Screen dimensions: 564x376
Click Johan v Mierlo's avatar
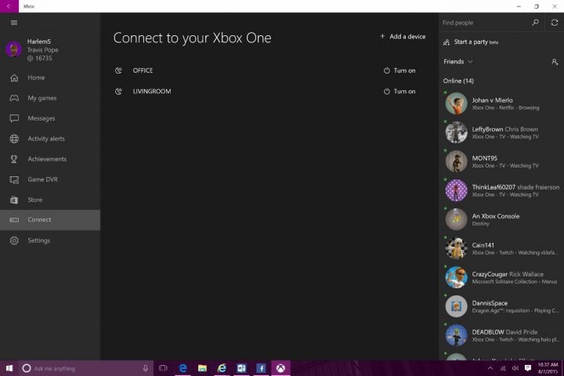(x=456, y=103)
